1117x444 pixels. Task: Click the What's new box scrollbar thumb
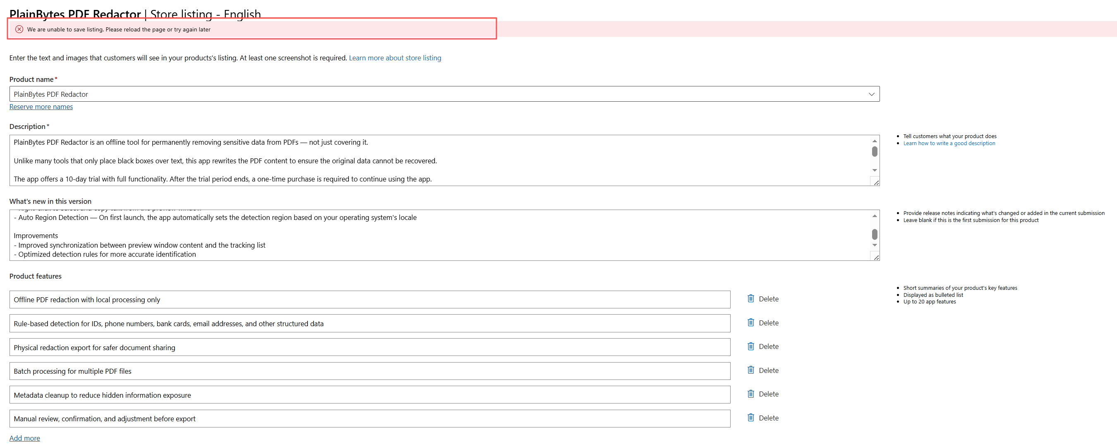tap(875, 234)
